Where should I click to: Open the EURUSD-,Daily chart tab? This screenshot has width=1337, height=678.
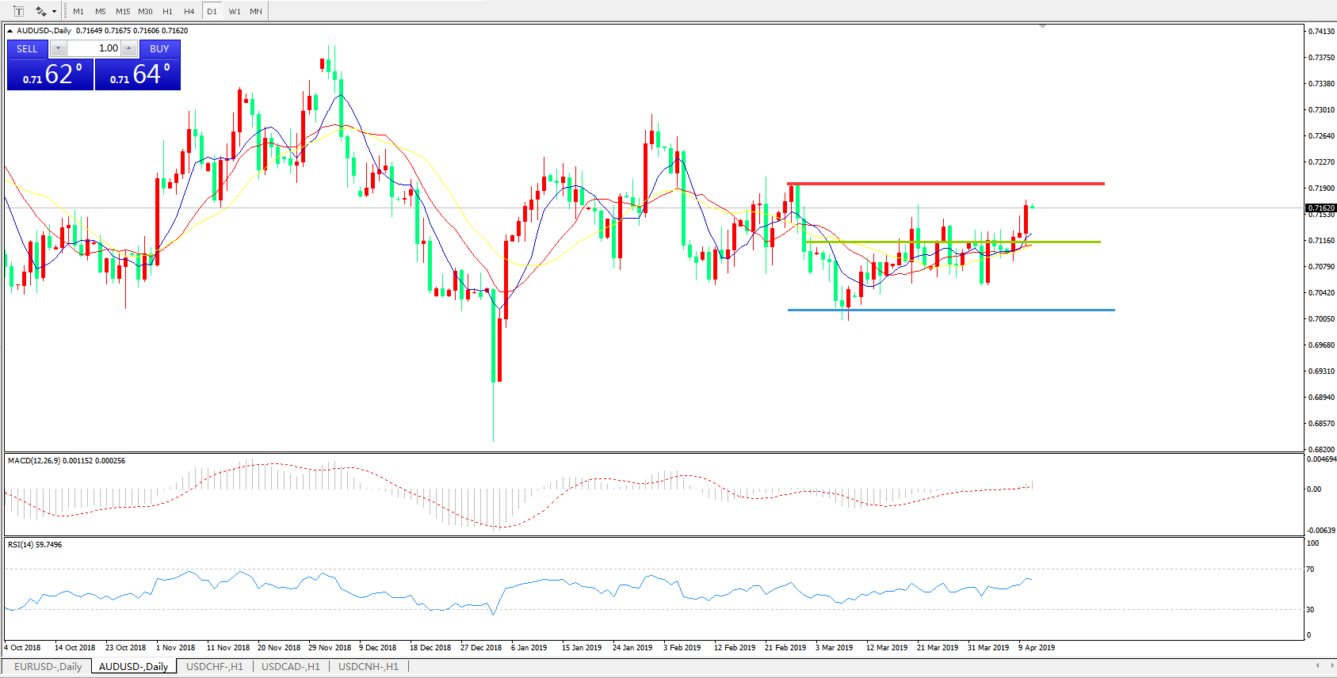click(x=48, y=667)
